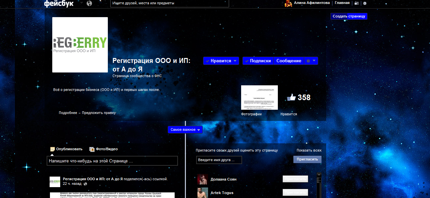Open the Фотографии label link
430x198 pixels.
pyautogui.click(x=251, y=114)
